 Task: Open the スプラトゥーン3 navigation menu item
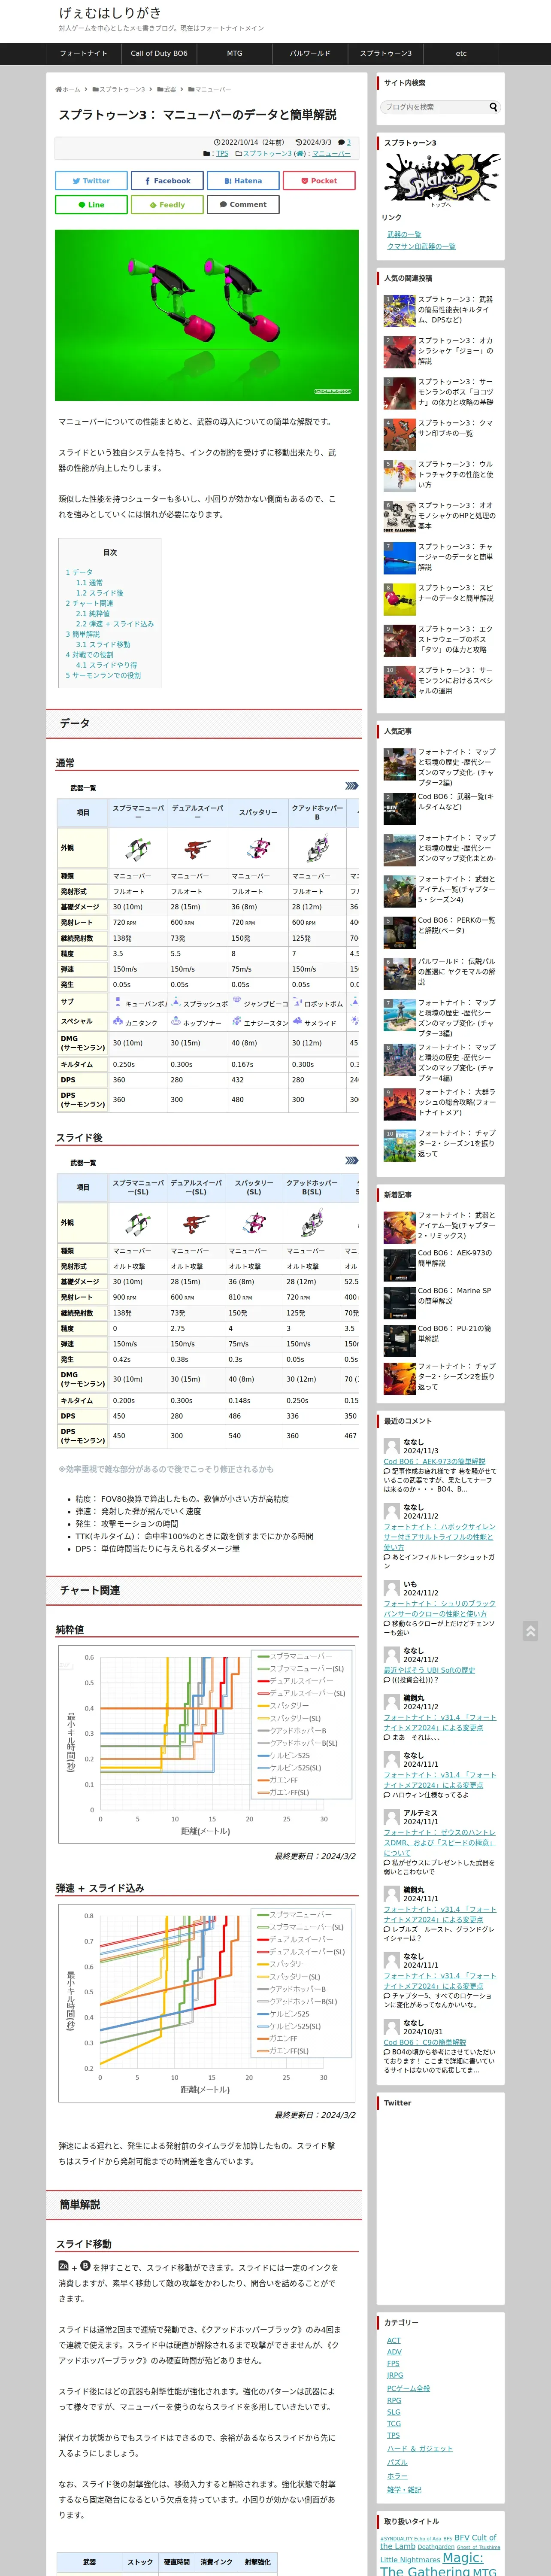[x=386, y=54]
